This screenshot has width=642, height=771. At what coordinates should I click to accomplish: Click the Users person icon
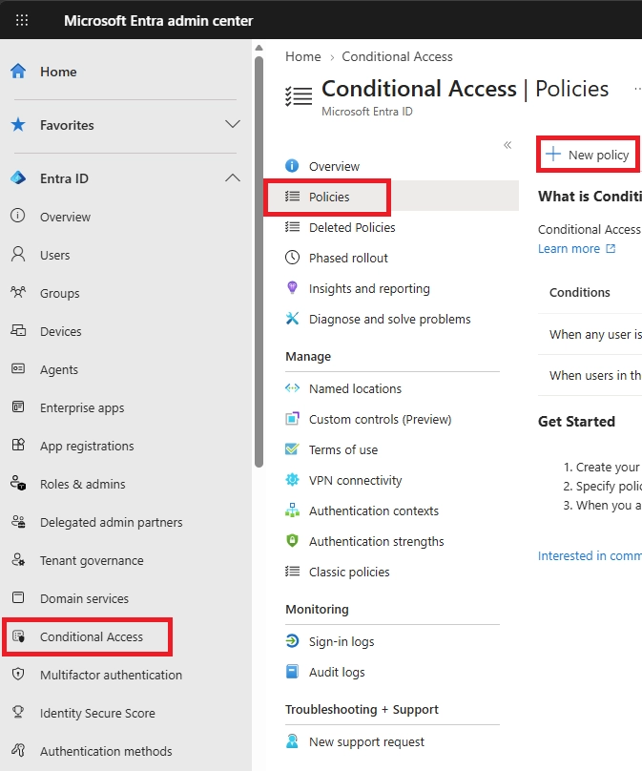tap(18, 255)
